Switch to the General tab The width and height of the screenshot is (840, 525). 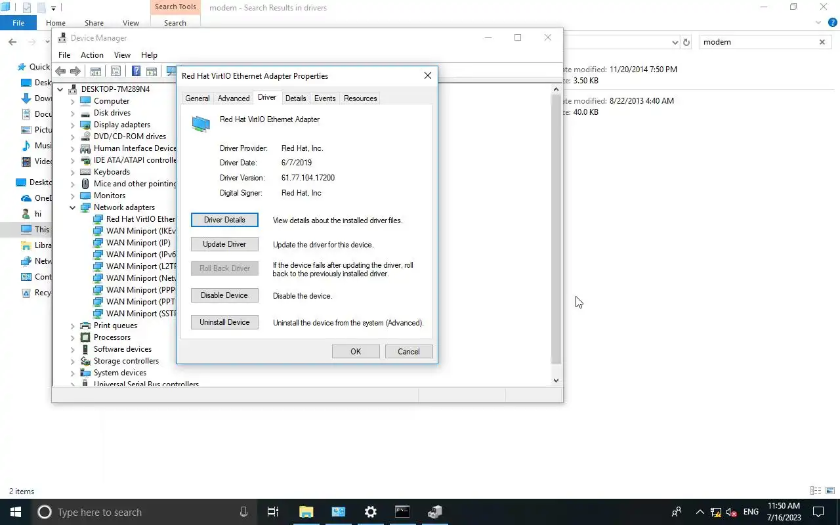click(x=197, y=98)
